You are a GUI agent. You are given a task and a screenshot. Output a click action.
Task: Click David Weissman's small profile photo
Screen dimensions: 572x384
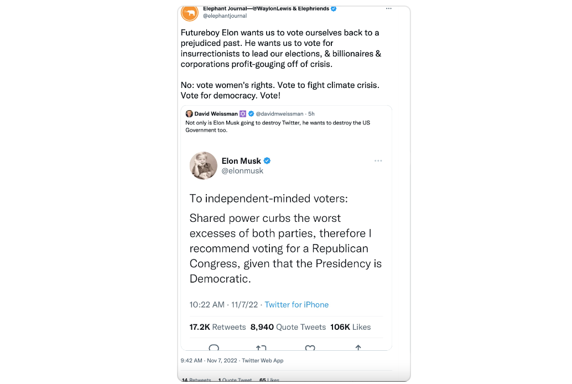(x=189, y=113)
